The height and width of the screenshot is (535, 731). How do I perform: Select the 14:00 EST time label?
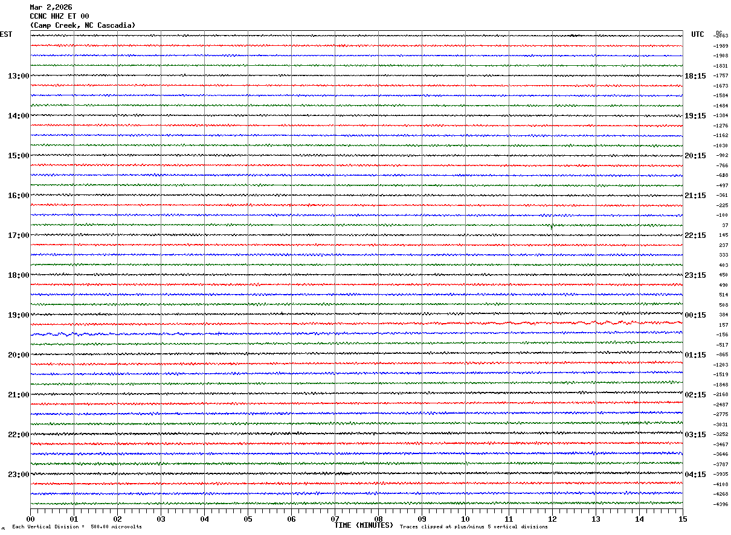[19, 116]
